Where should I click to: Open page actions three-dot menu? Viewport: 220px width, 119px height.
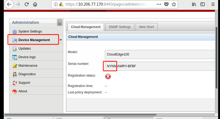click(159, 4)
